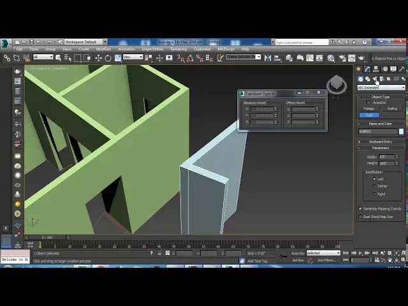Choose Center justification radio button

point(374,186)
